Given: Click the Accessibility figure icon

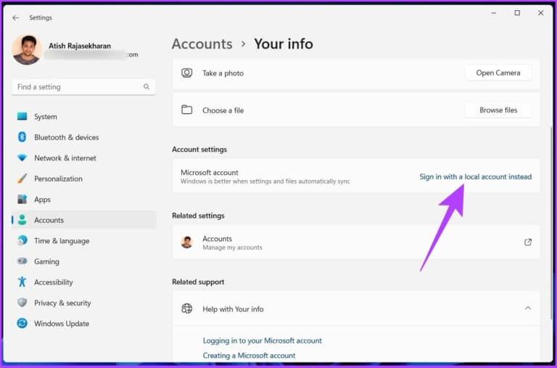Looking at the screenshot, I should 22,282.
